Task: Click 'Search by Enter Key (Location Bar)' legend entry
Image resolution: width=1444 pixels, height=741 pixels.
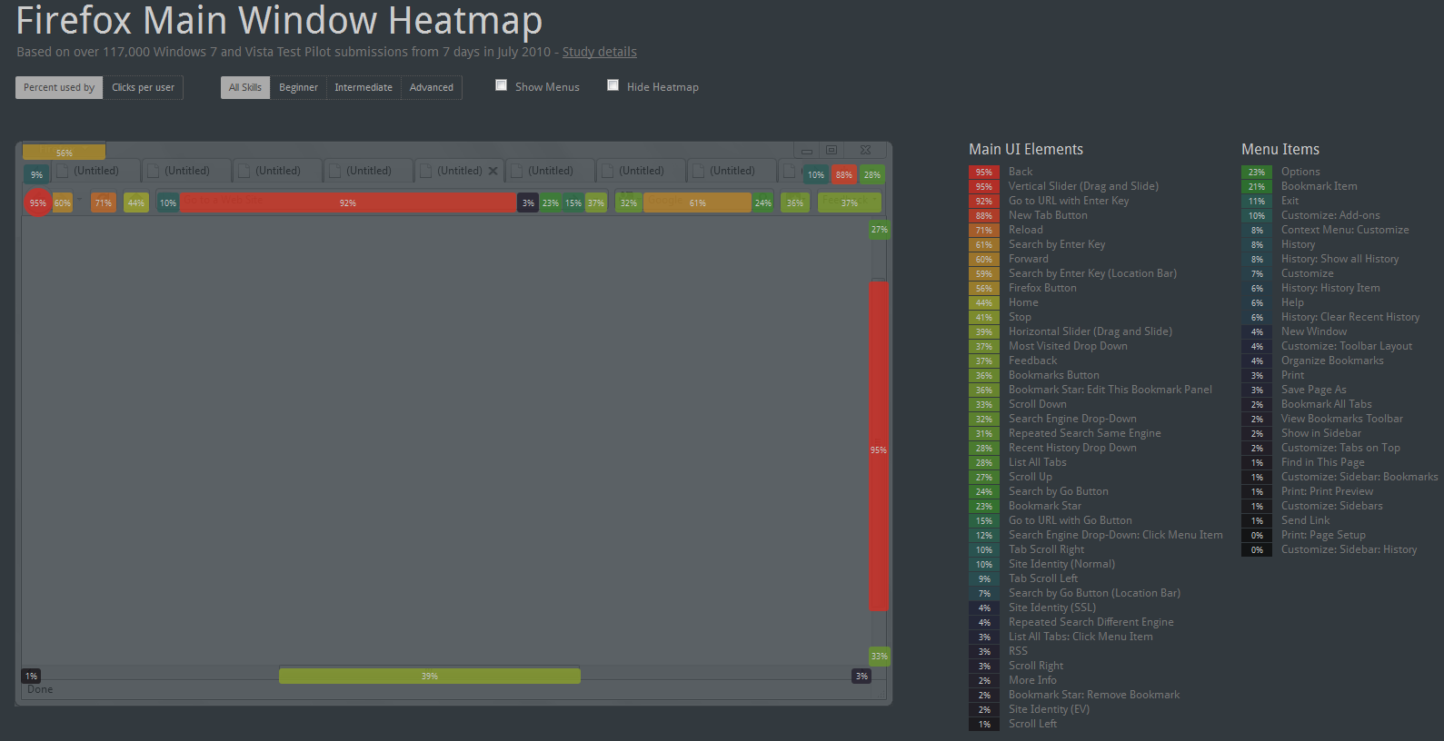Action: point(1092,273)
